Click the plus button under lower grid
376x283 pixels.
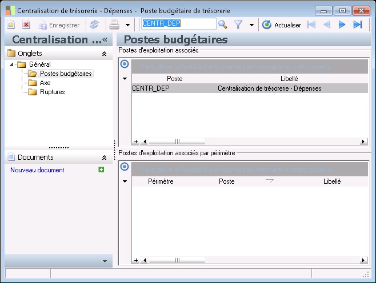pyautogui.click(x=136, y=260)
